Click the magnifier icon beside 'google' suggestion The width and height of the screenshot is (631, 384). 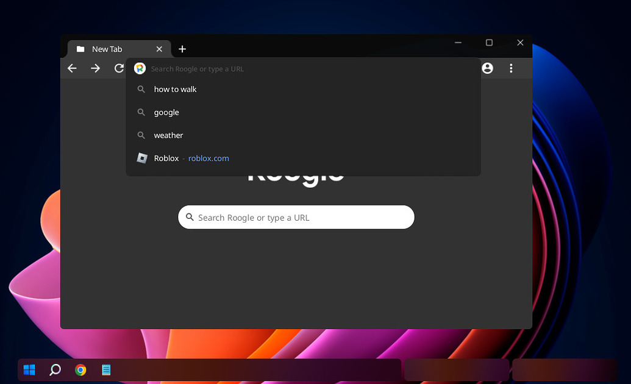(x=141, y=112)
